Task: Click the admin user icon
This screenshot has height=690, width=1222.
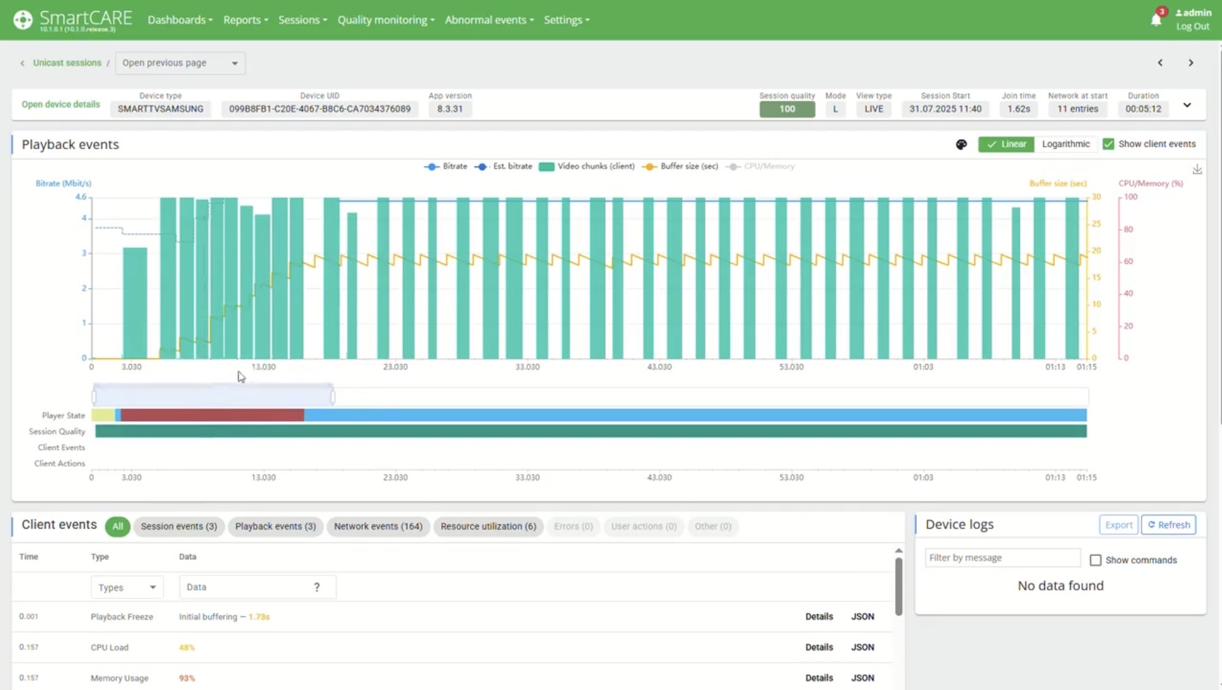Action: [x=1179, y=12]
